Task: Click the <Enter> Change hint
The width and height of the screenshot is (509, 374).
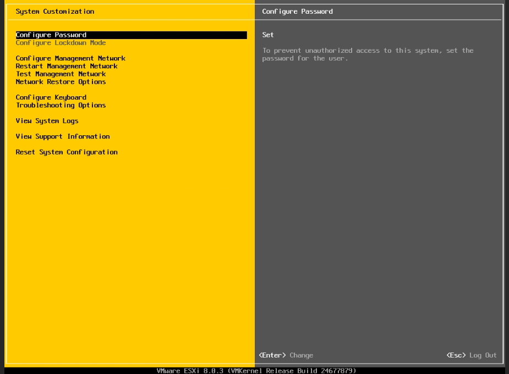Action: point(286,355)
